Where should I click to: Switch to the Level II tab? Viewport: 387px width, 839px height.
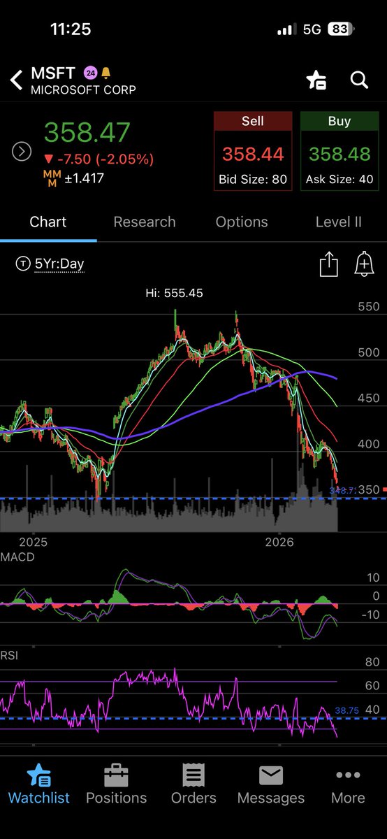pos(338,222)
